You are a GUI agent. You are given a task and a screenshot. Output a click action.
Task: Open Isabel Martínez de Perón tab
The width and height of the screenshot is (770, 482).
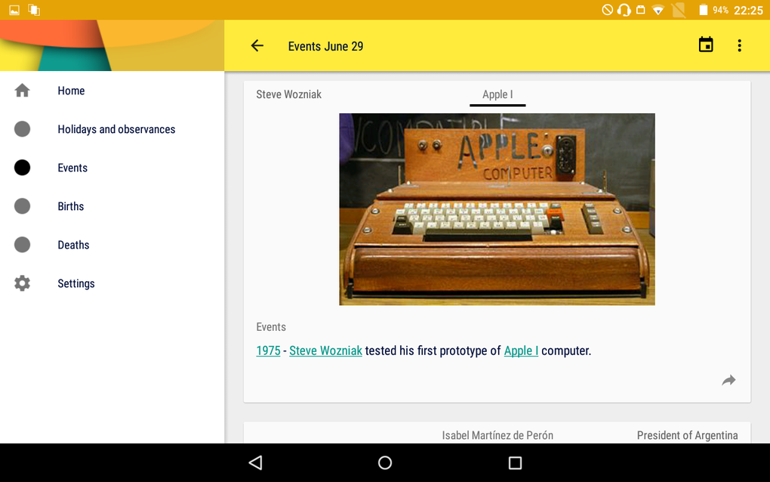click(497, 435)
